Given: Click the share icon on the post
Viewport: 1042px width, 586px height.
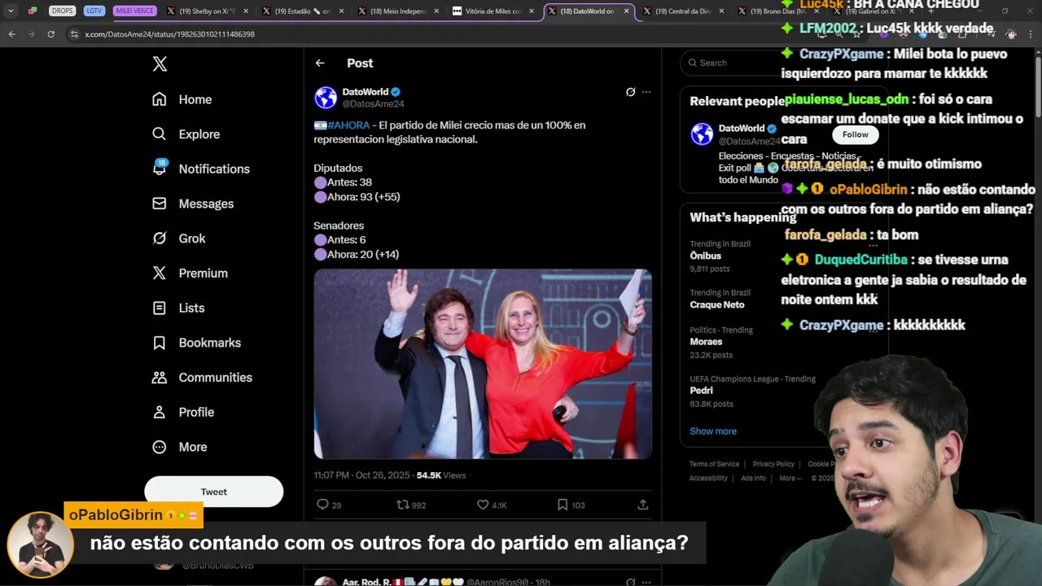Looking at the screenshot, I should coord(643,505).
